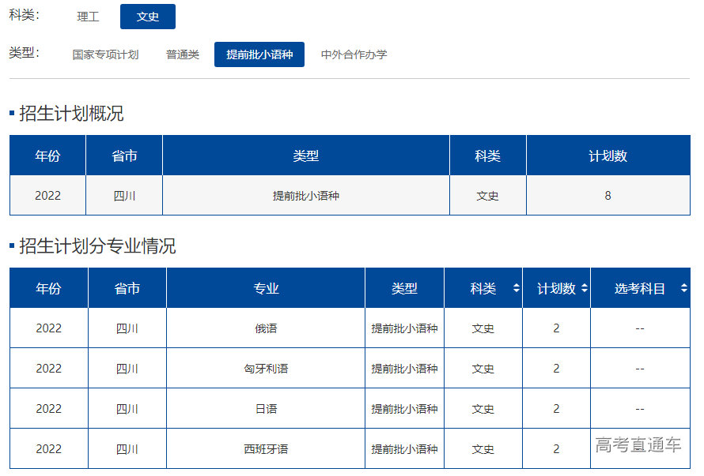Click 俄语 major cell

tap(266, 328)
